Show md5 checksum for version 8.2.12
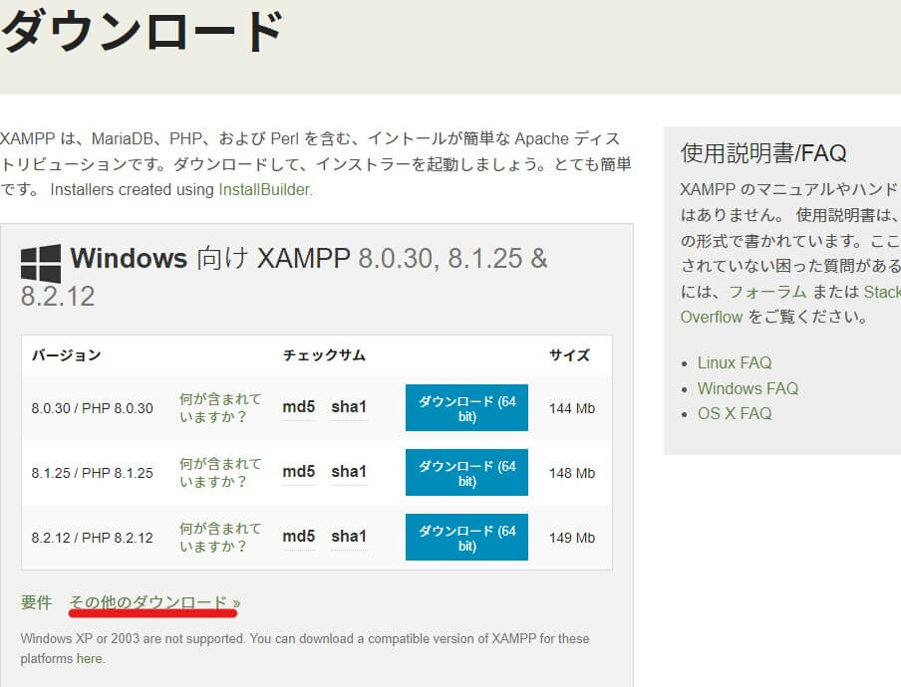Screen dimensions: 901x687 tap(299, 537)
